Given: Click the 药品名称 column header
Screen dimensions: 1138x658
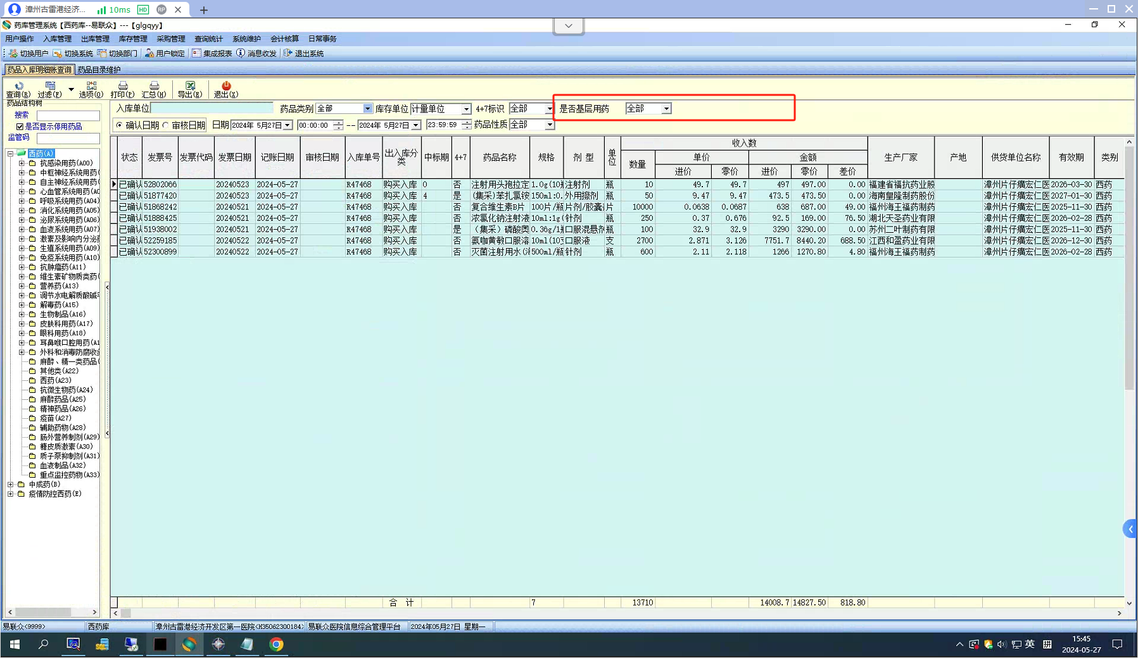Looking at the screenshot, I should pyautogui.click(x=500, y=158).
